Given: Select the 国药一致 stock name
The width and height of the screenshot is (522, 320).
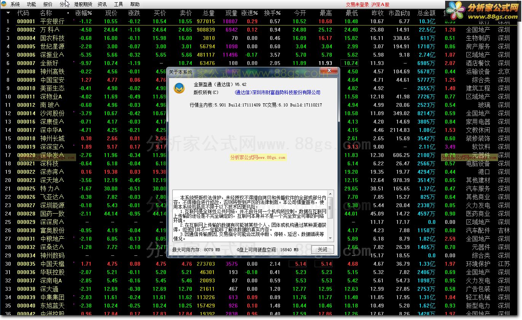Looking at the screenshot, I should [x=53, y=214].
